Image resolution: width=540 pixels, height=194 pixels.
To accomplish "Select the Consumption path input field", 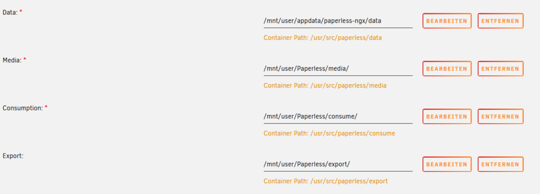I will [338, 116].
